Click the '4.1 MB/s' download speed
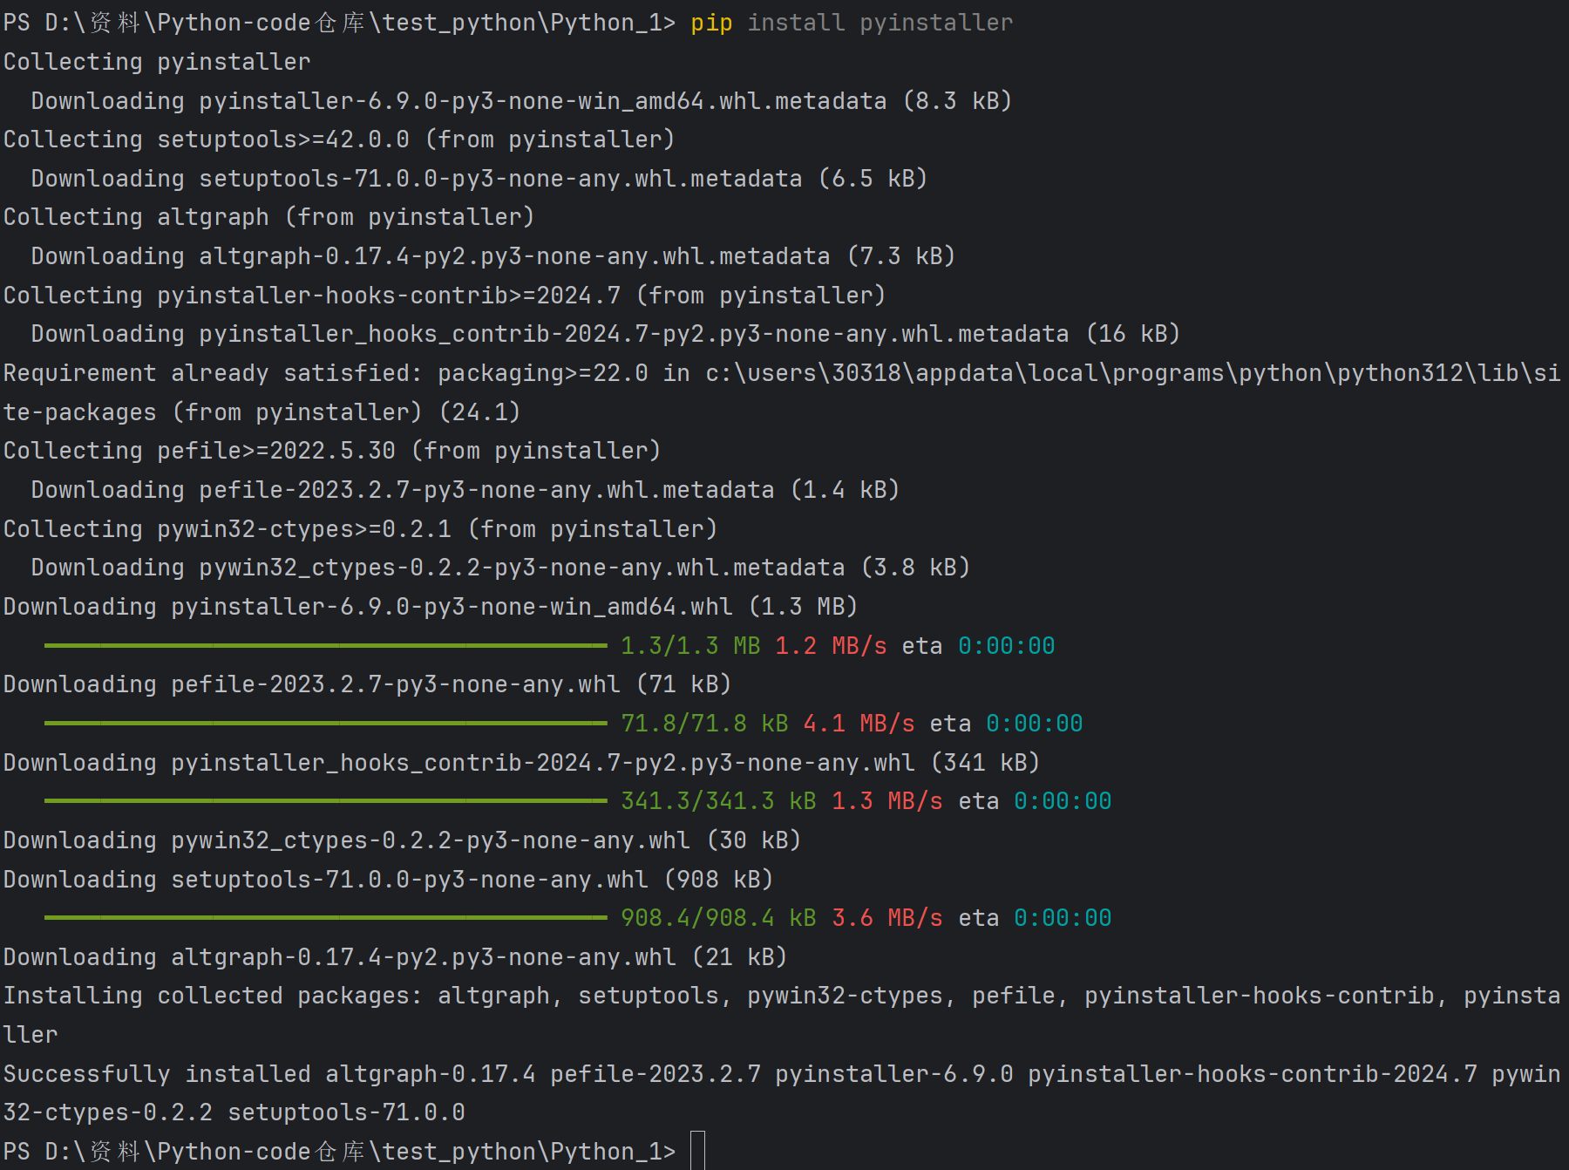Viewport: 1569px width, 1170px height. point(859,724)
